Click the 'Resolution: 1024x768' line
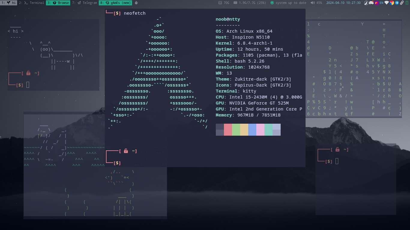This screenshot has height=230, width=410. pyautogui.click(x=243, y=67)
